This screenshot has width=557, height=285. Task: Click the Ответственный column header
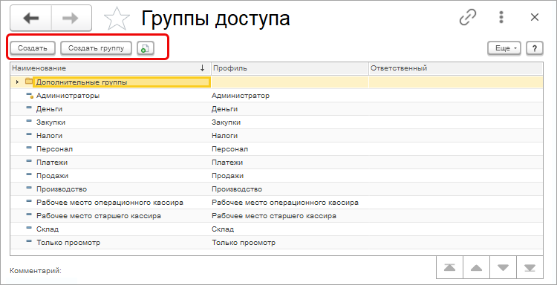(455, 68)
